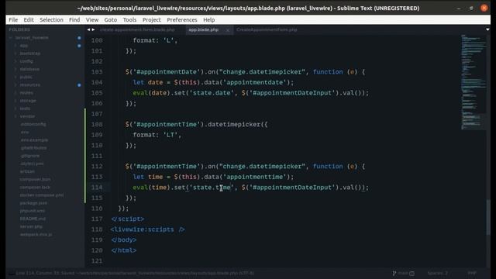Screen dimensions: 496x279
Task: Open the Spaces: 2 indentation setting
Action: point(437,273)
